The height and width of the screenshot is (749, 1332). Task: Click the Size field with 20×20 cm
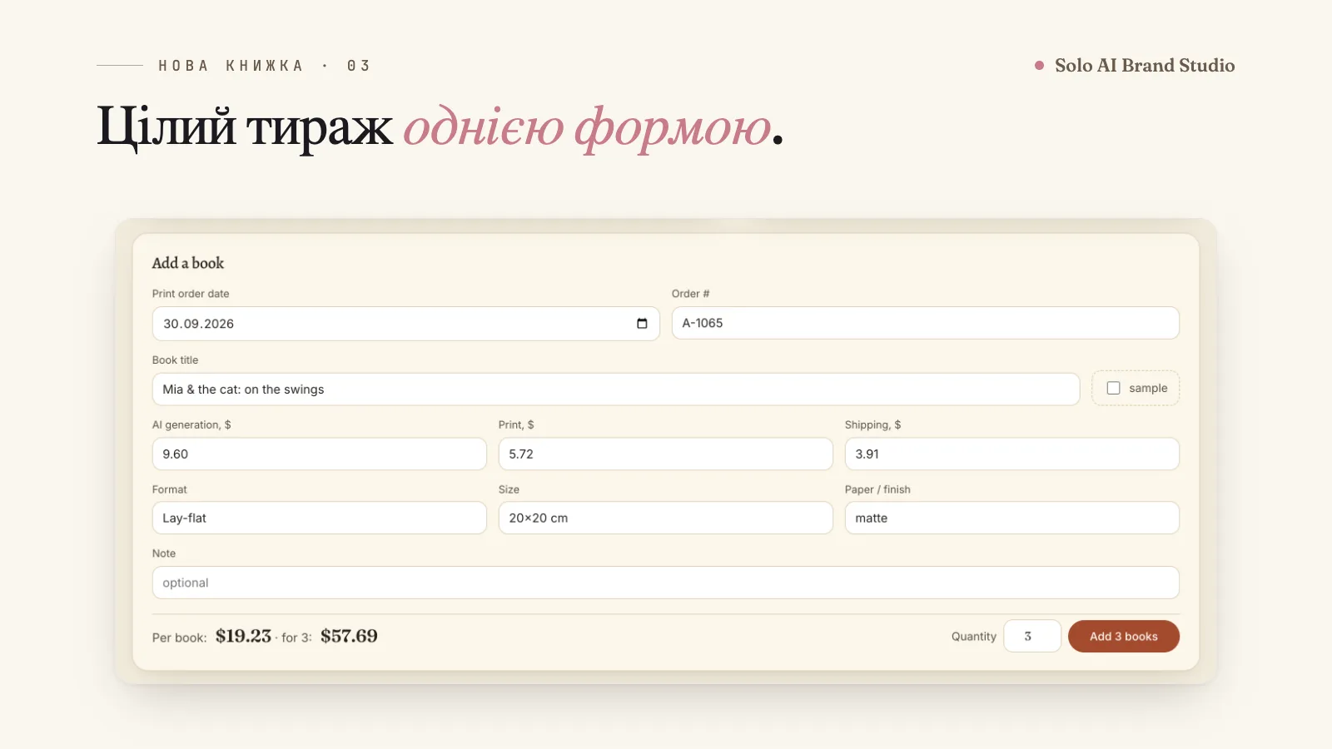tap(666, 518)
